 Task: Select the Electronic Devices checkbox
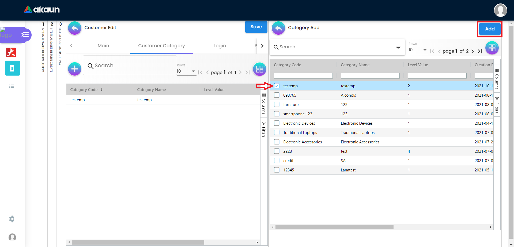click(277, 123)
